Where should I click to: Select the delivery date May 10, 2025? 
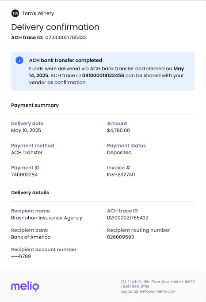26,130
